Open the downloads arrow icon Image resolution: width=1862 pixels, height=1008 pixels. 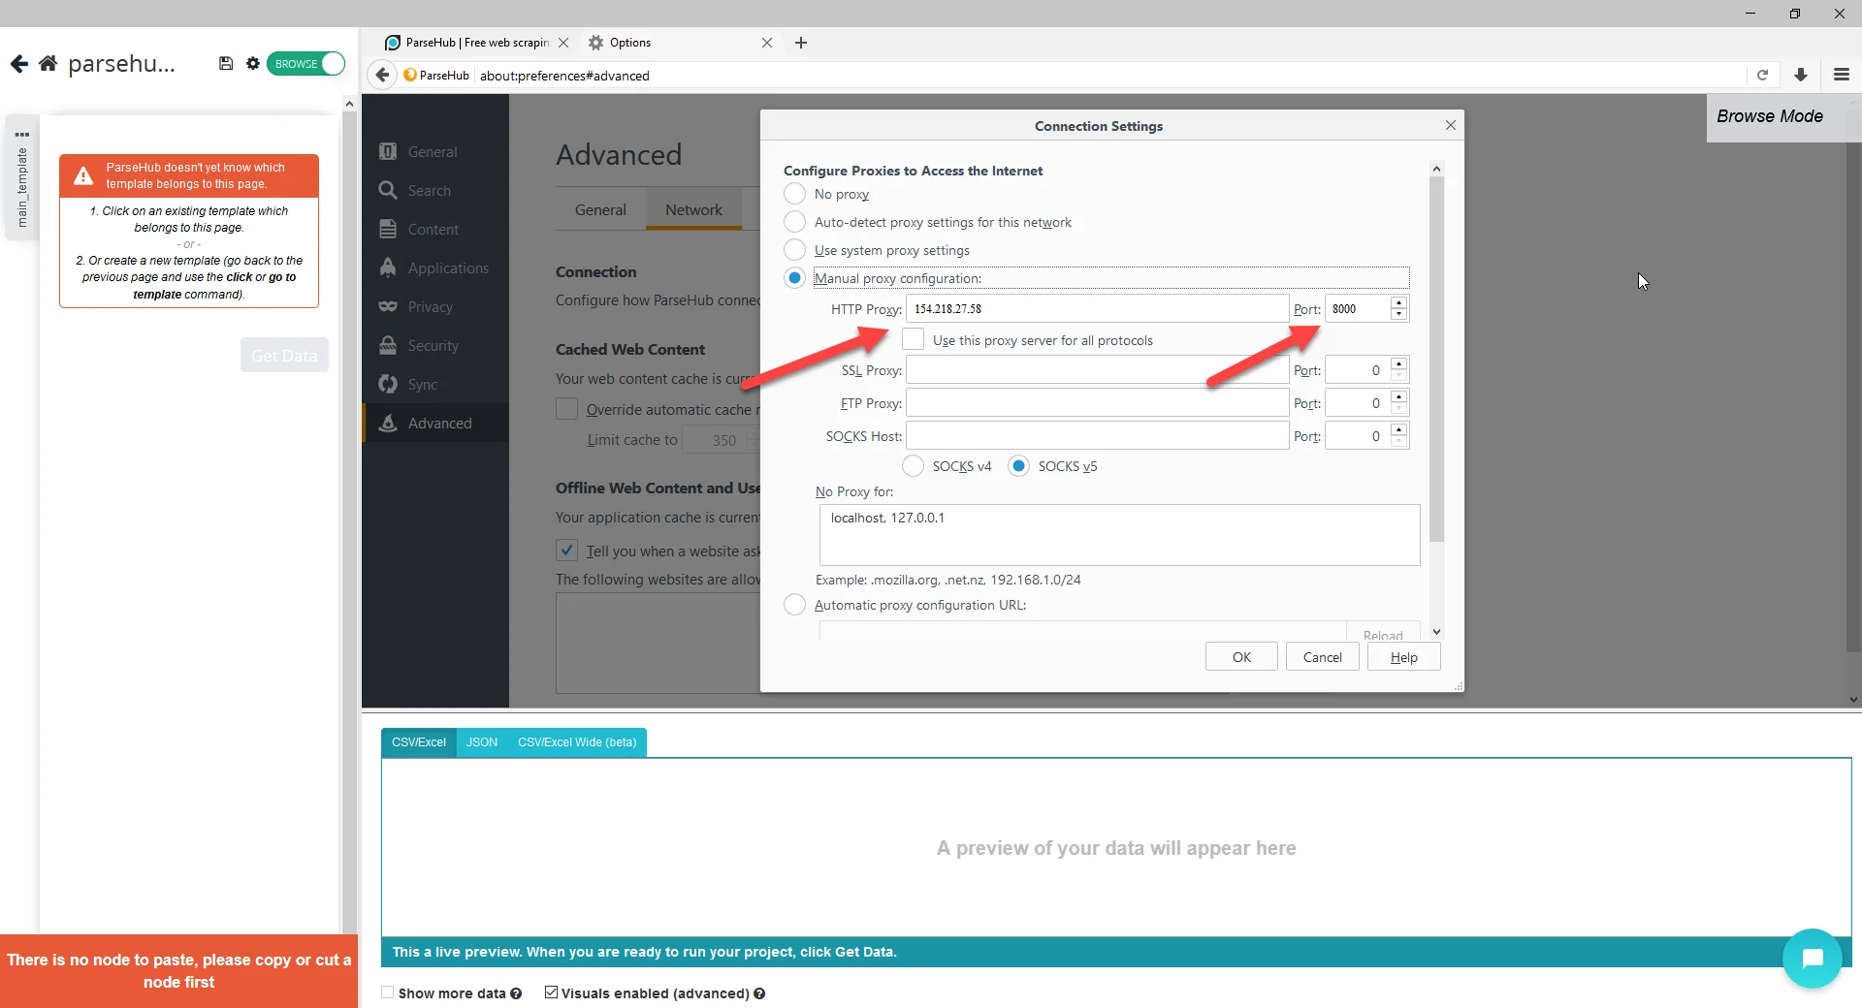(1801, 75)
